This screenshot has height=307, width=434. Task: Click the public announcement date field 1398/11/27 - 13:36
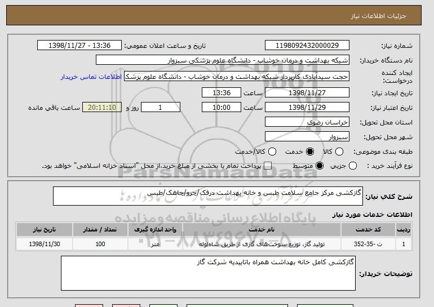tap(79, 46)
